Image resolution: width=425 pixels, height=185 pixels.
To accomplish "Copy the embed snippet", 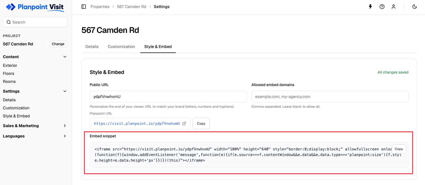I will (399, 149).
